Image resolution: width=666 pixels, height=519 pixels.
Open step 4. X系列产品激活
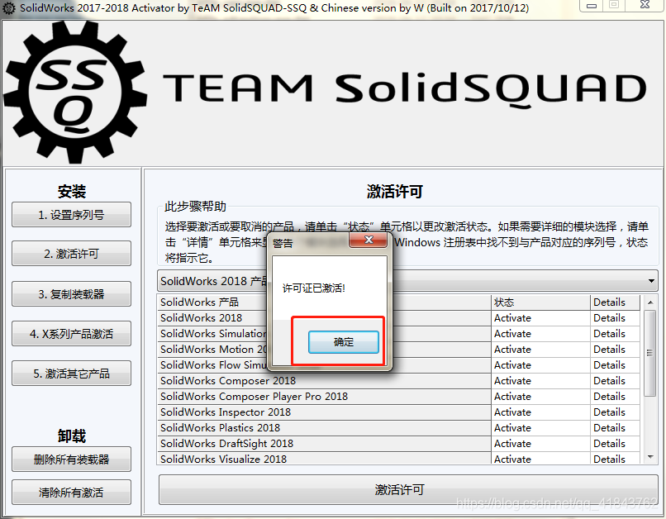71,334
